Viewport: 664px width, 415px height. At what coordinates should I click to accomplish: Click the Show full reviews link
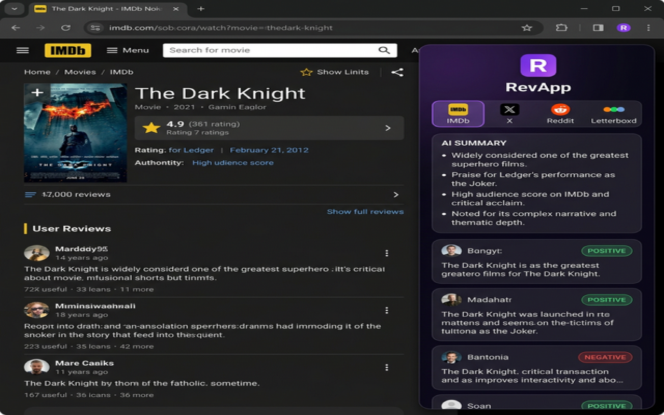click(x=365, y=212)
